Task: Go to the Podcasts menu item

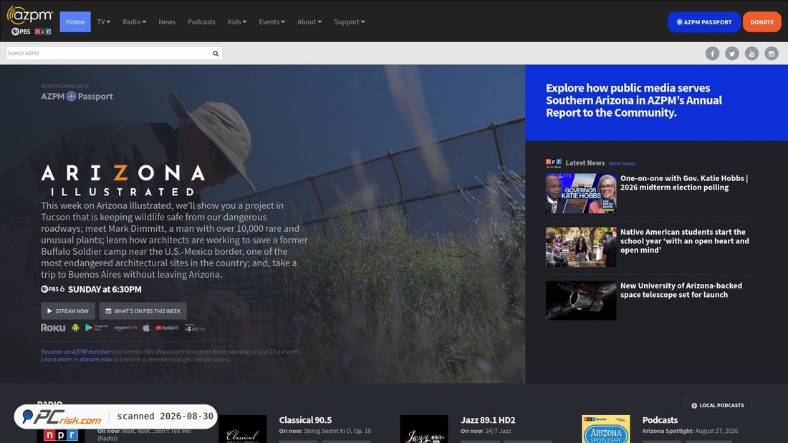Action: click(x=201, y=21)
